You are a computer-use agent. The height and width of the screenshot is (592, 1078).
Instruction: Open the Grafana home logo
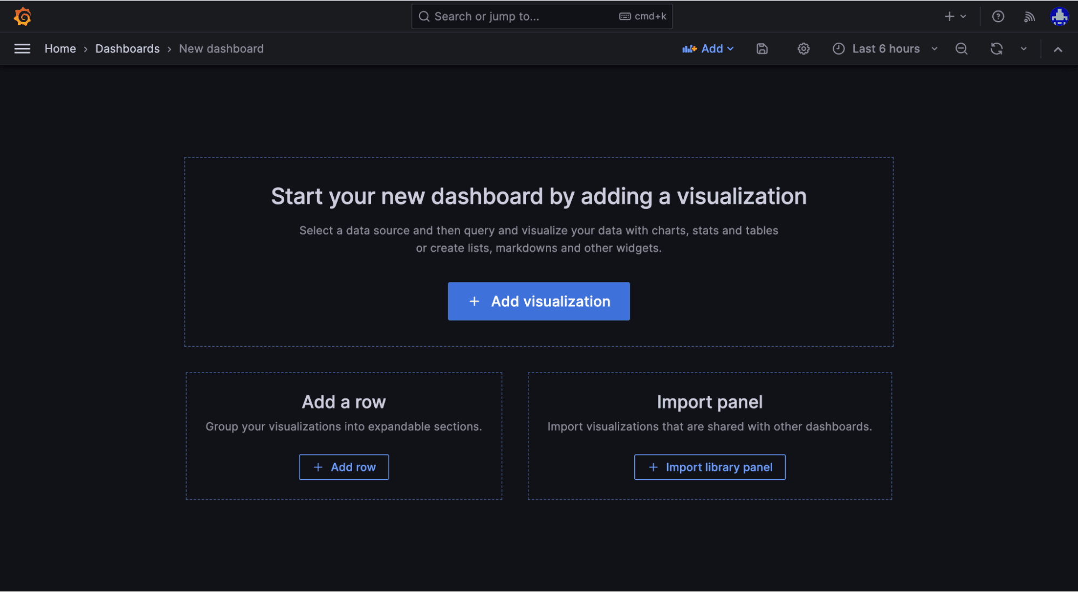(x=22, y=16)
